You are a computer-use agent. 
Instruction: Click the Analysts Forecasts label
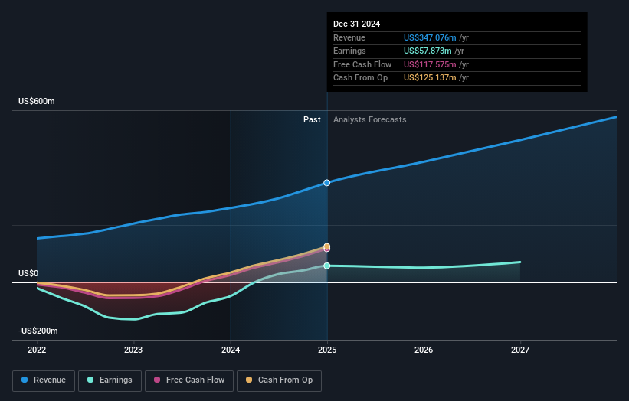pyautogui.click(x=370, y=120)
